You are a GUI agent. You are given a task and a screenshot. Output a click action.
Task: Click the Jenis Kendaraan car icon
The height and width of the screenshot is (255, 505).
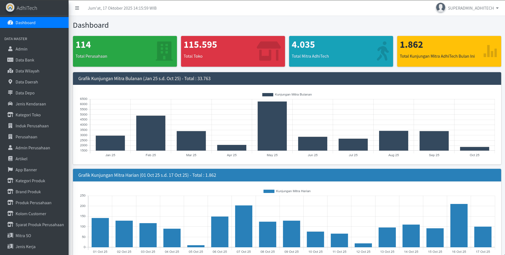click(10, 104)
